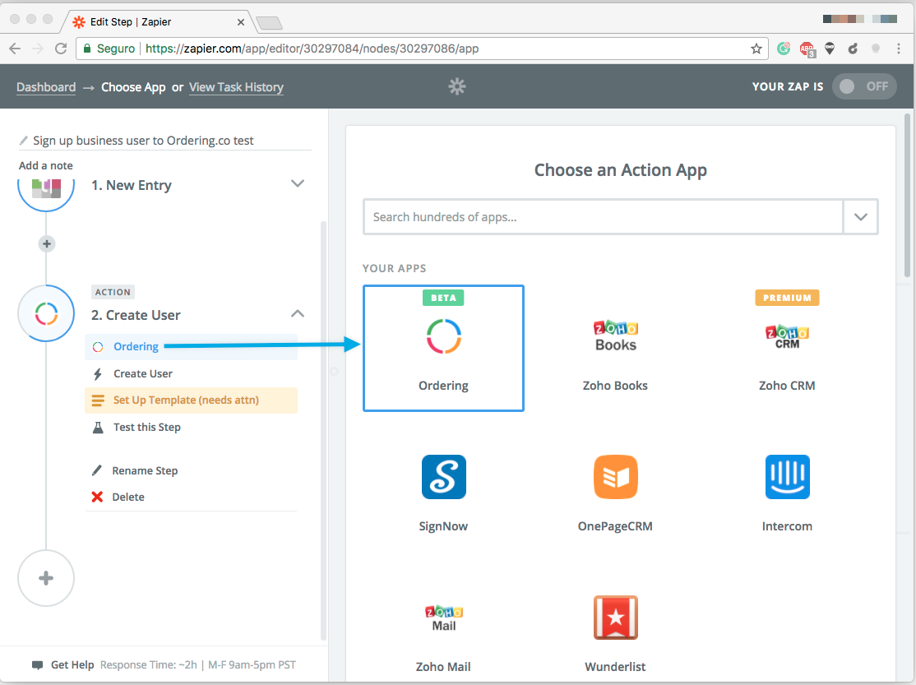Go back with browser back arrow
The image size is (916, 685).
coord(15,49)
